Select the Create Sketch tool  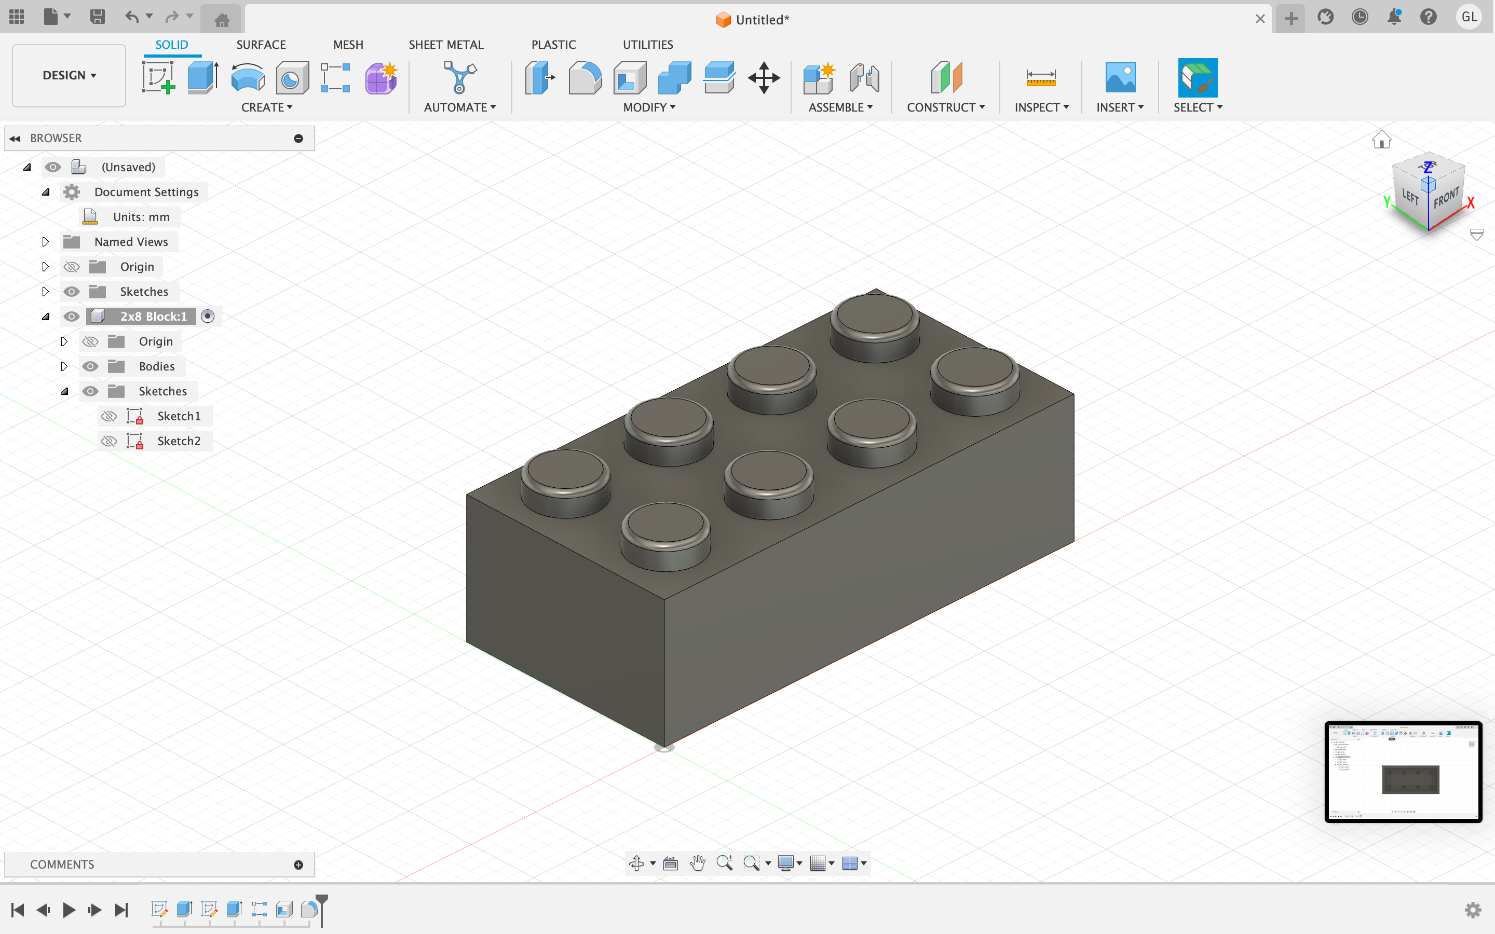[159, 78]
